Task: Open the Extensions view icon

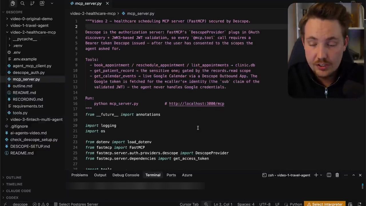Action: pos(42,3)
